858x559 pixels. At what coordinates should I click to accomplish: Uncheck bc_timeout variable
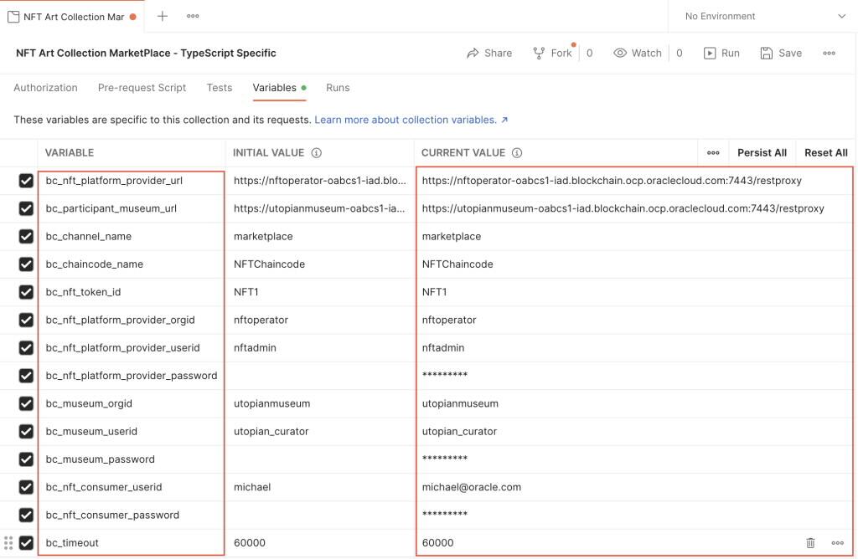26,542
